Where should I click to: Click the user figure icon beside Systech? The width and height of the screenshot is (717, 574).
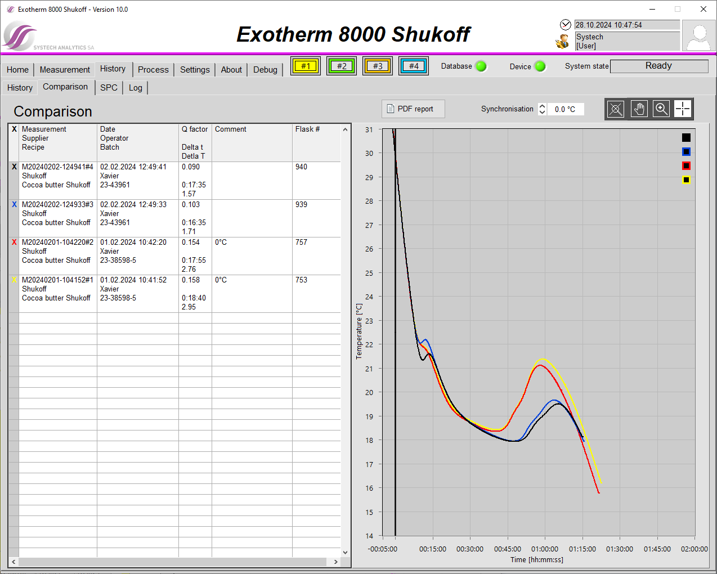[562, 42]
